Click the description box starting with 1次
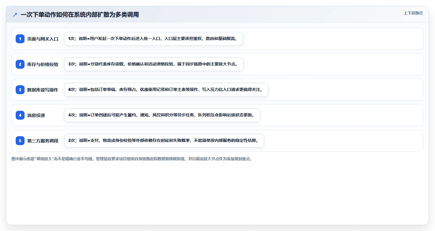This screenshot has height=231, width=435. pos(153,39)
